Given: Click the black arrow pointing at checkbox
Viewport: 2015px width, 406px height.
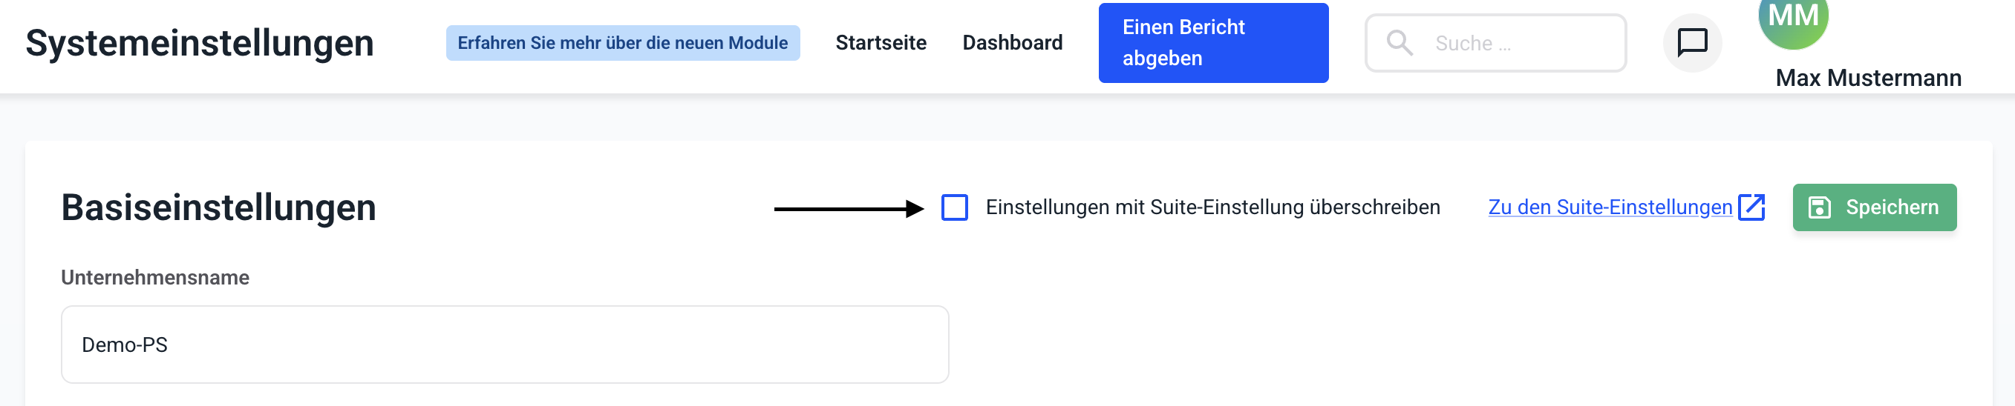Looking at the screenshot, I should (x=849, y=208).
